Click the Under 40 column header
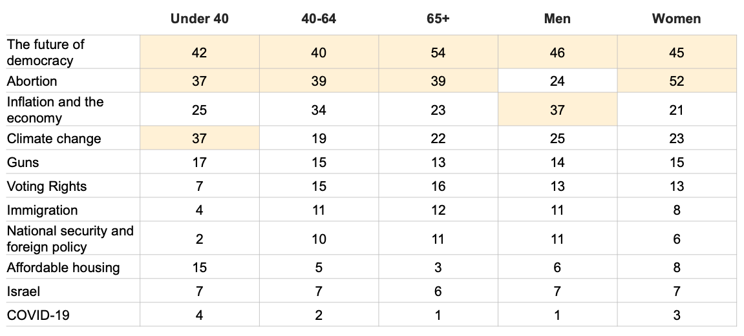Viewport: 744px width, 336px height. pyautogui.click(x=199, y=19)
